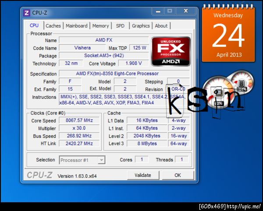Click the Stepping value 0
Image resolution: width=263 pixels, height=211 pixels.
178,82
